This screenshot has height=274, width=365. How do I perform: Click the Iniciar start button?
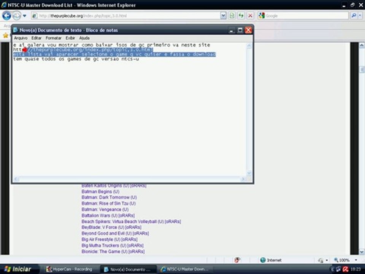tap(19, 269)
